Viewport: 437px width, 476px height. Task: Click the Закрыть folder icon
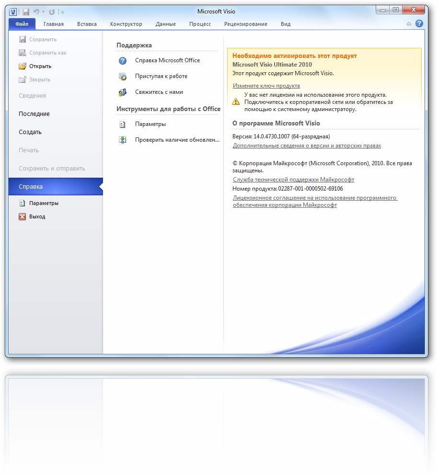click(23, 79)
